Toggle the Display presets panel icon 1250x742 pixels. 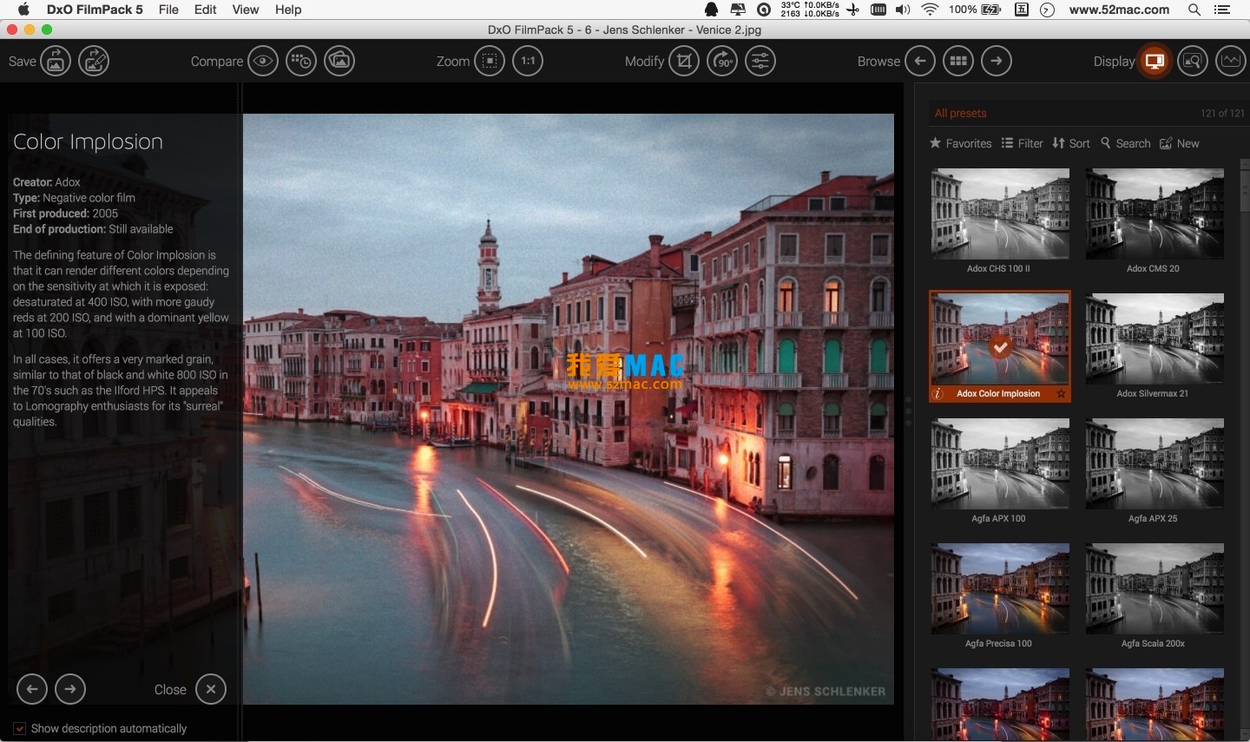click(x=1155, y=61)
